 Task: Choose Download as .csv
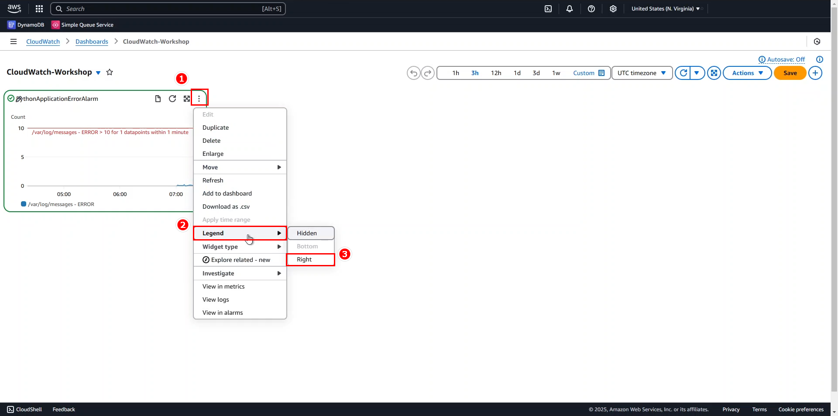pyautogui.click(x=240, y=206)
